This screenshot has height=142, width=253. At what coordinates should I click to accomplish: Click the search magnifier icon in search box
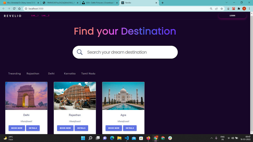click(79, 52)
